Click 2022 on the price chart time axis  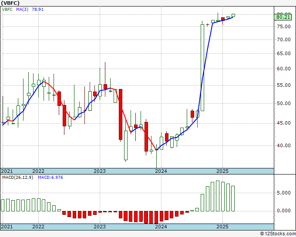coord(38,171)
